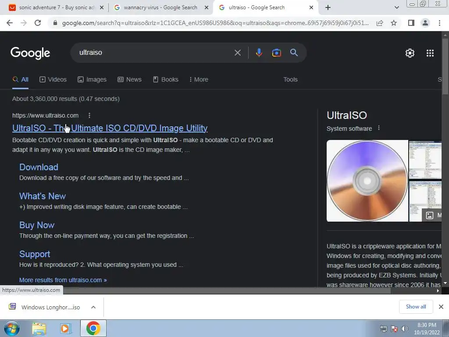Screen dimensions: 449x337
Task: Close the sonic adventure 7 tab
Action: coord(102,8)
